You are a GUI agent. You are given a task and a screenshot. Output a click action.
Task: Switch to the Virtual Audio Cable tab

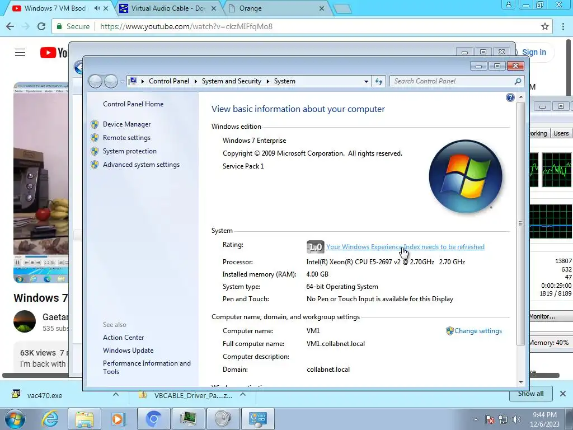point(168,8)
